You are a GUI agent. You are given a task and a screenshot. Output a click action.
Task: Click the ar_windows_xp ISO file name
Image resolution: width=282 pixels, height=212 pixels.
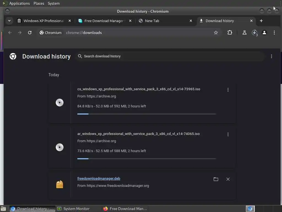click(139, 134)
